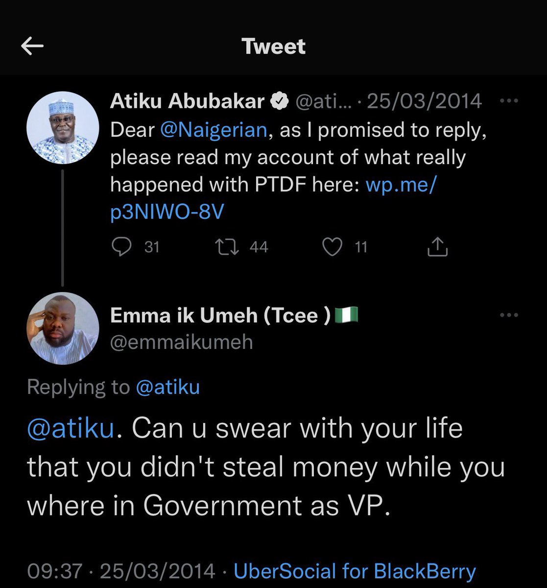Tap the Atiku Abubakar display name
The height and width of the screenshot is (588, 547).
point(187,101)
